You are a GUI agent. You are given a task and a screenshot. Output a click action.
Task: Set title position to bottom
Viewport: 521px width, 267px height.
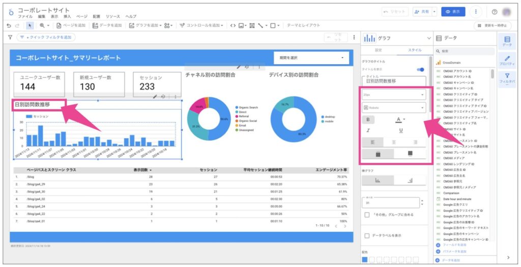410,154
